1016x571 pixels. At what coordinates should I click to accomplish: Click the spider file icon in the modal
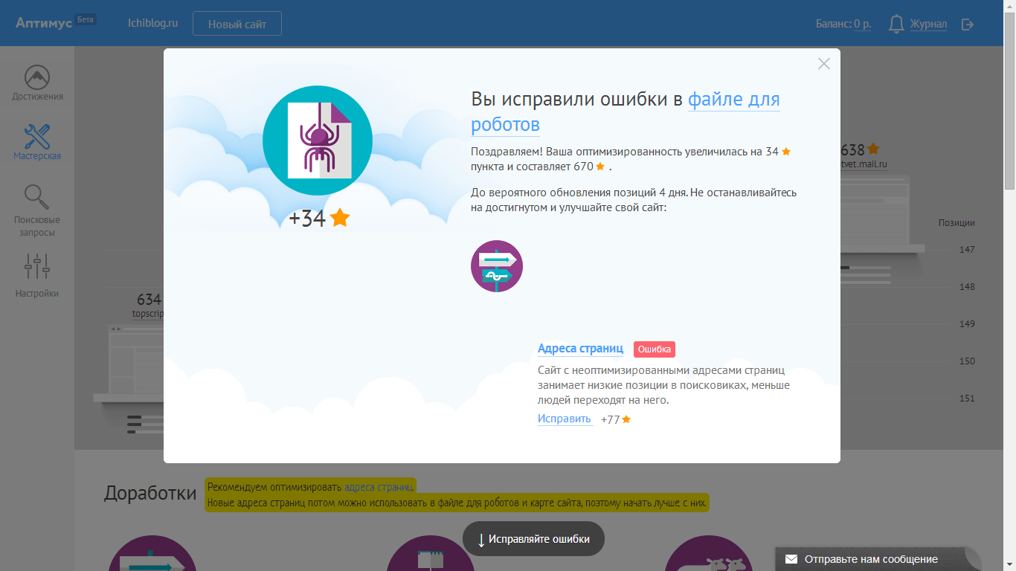[318, 141]
